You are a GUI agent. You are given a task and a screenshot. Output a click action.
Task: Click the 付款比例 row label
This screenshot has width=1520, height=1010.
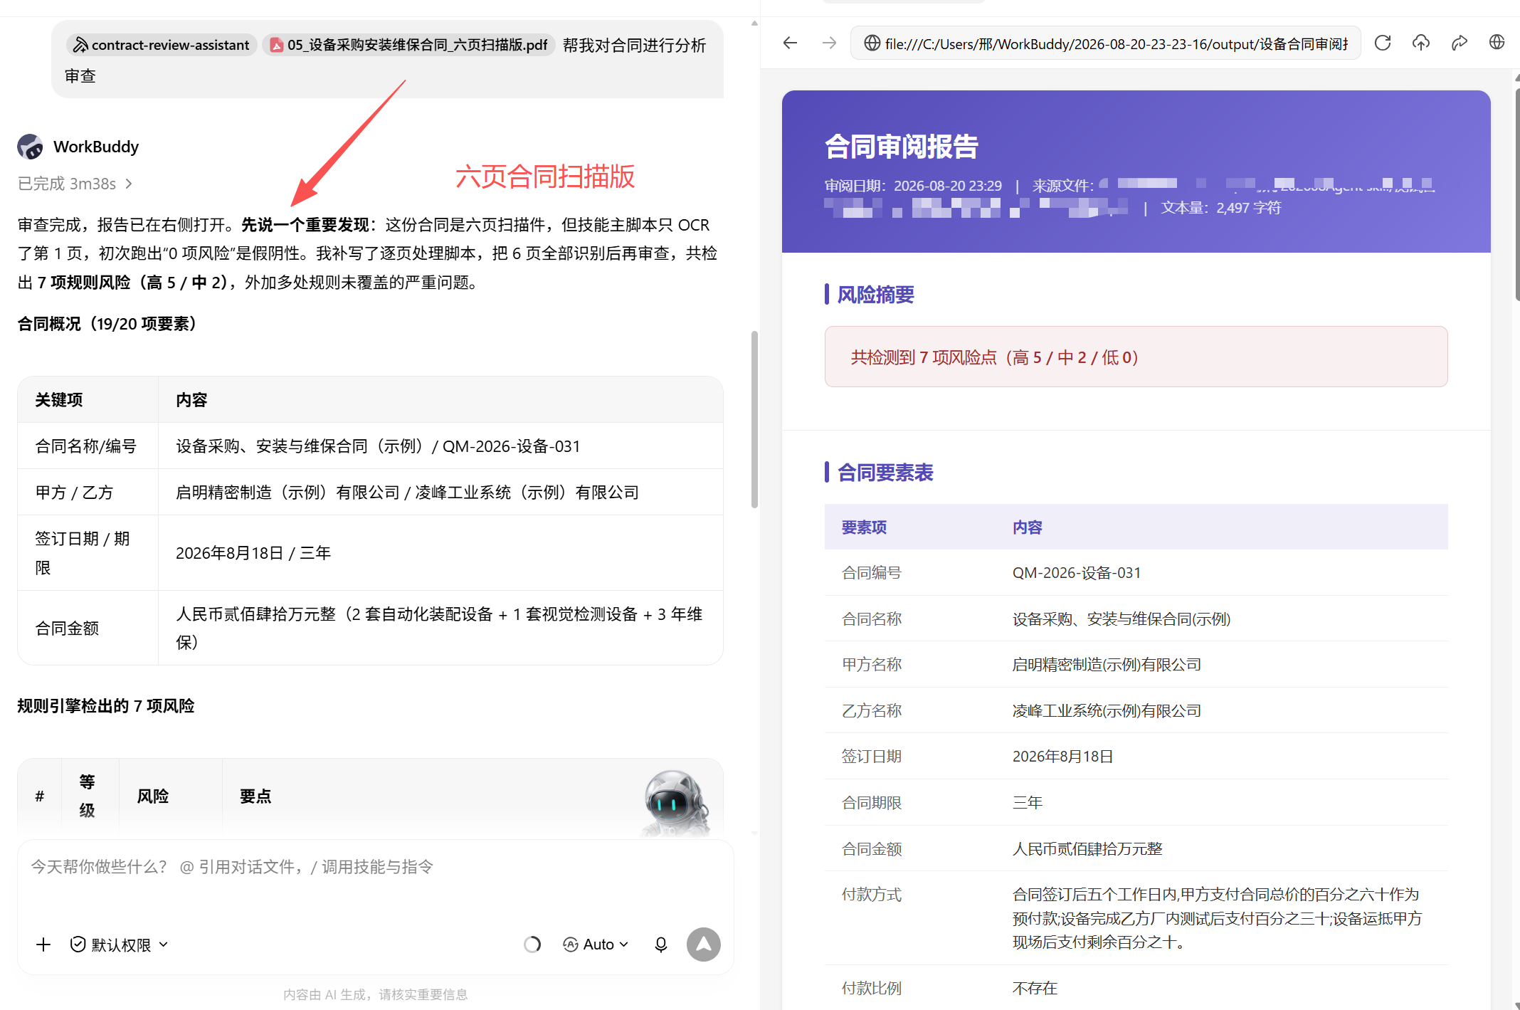(872, 988)
